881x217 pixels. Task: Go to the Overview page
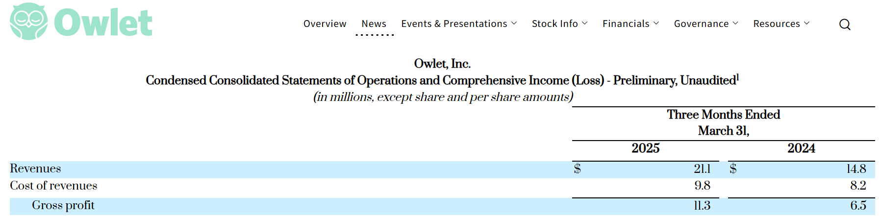[x=325, y=24]
